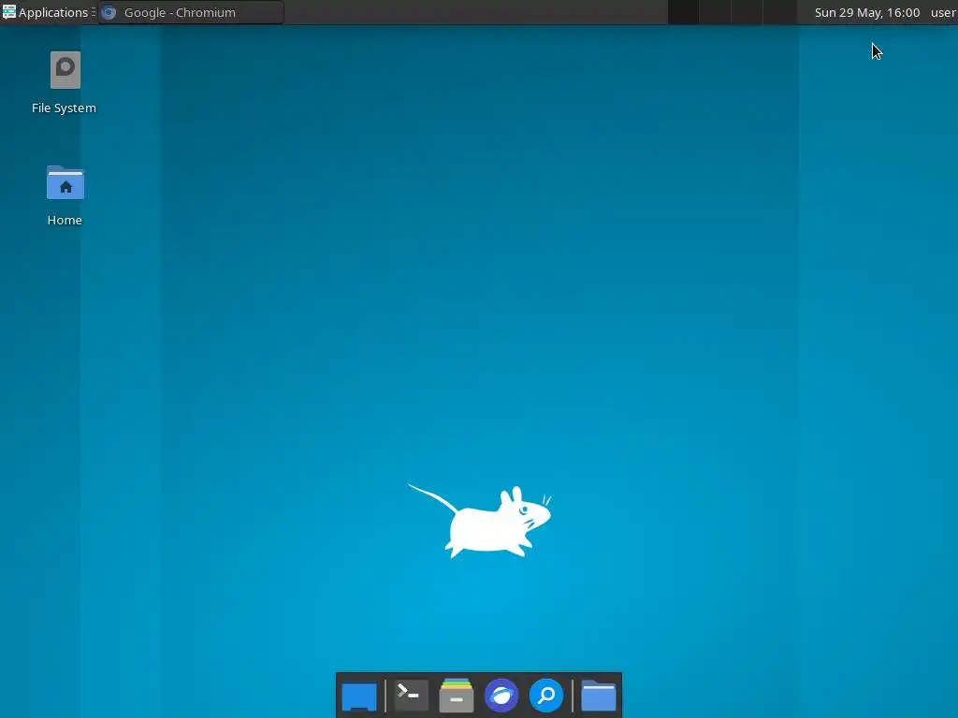This screenshot has height=718, width=958.
Task: Click the Applications menu logo icon
Action: (x=8, y=12)
